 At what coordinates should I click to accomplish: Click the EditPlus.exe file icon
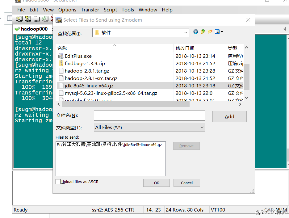click(61, 56)
